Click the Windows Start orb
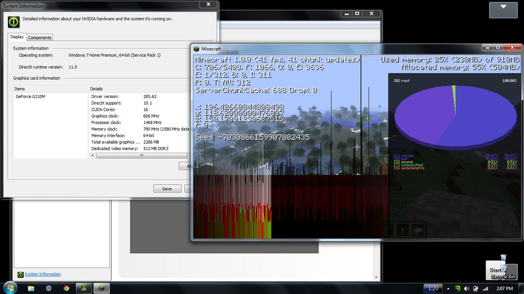The width and height of the screenshot is (524, 294). pos(10,287)
